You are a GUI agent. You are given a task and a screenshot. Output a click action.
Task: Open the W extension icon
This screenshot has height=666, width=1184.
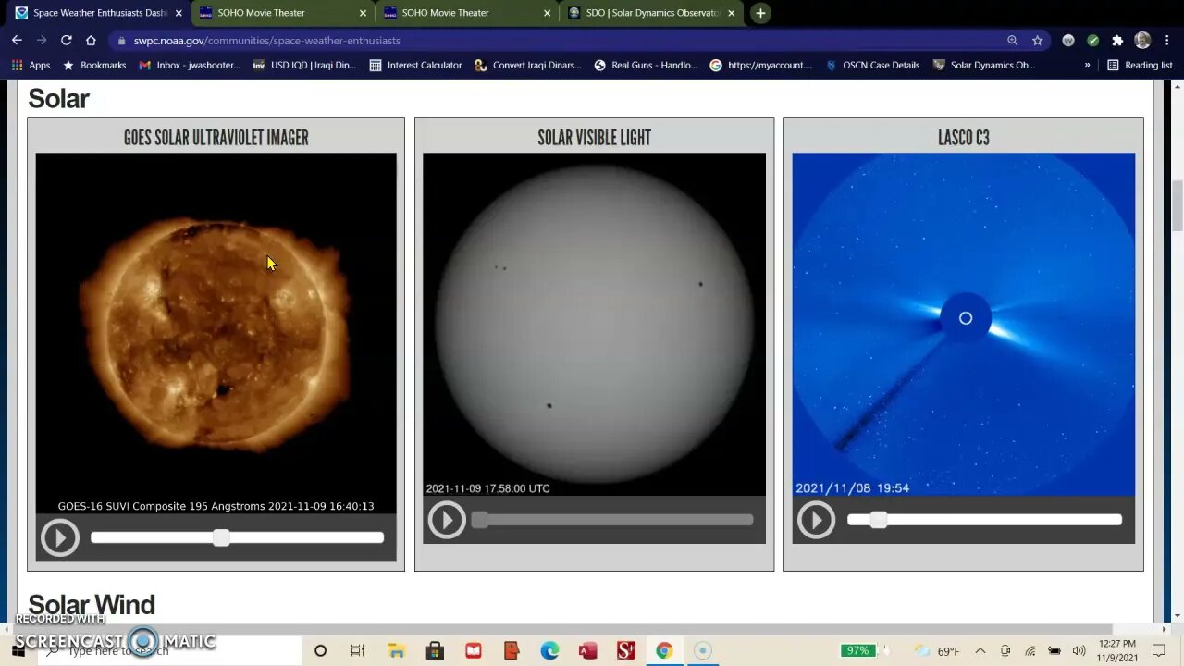1068,41
